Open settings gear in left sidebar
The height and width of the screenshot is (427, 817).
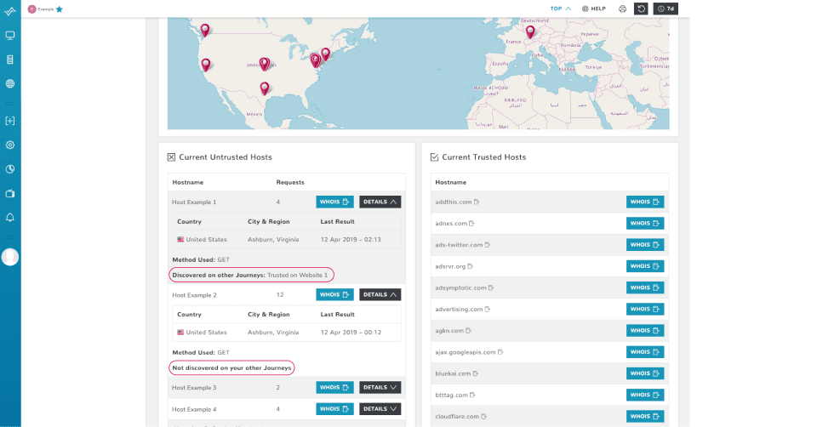[x=10, y=145]
